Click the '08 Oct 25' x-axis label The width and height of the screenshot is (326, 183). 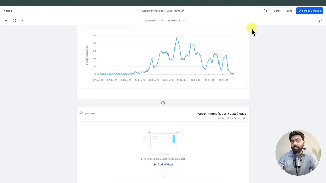point(196,80)
